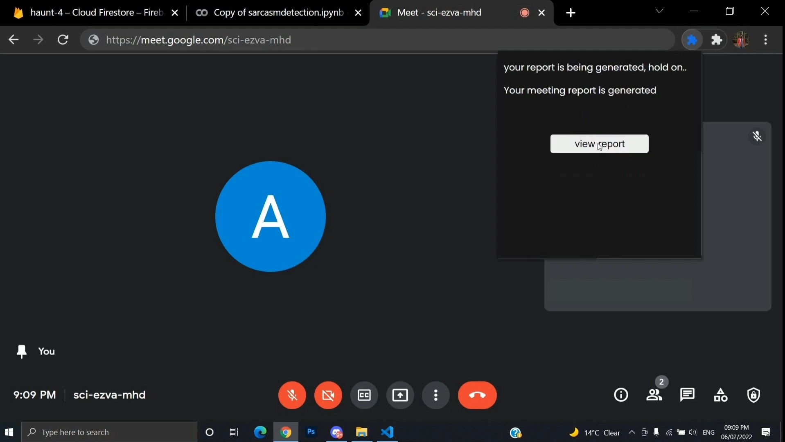Viewport: 785px width, 442px height.
Task: Click the Type here to search box
Action: (109, 432)
